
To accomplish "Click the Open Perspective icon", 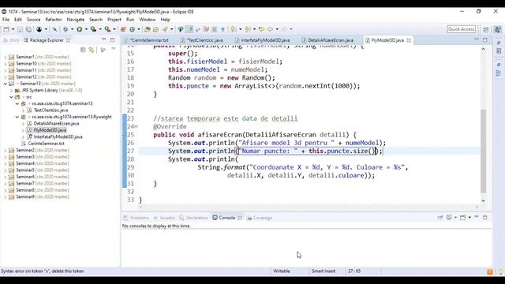I will (486, 29).
